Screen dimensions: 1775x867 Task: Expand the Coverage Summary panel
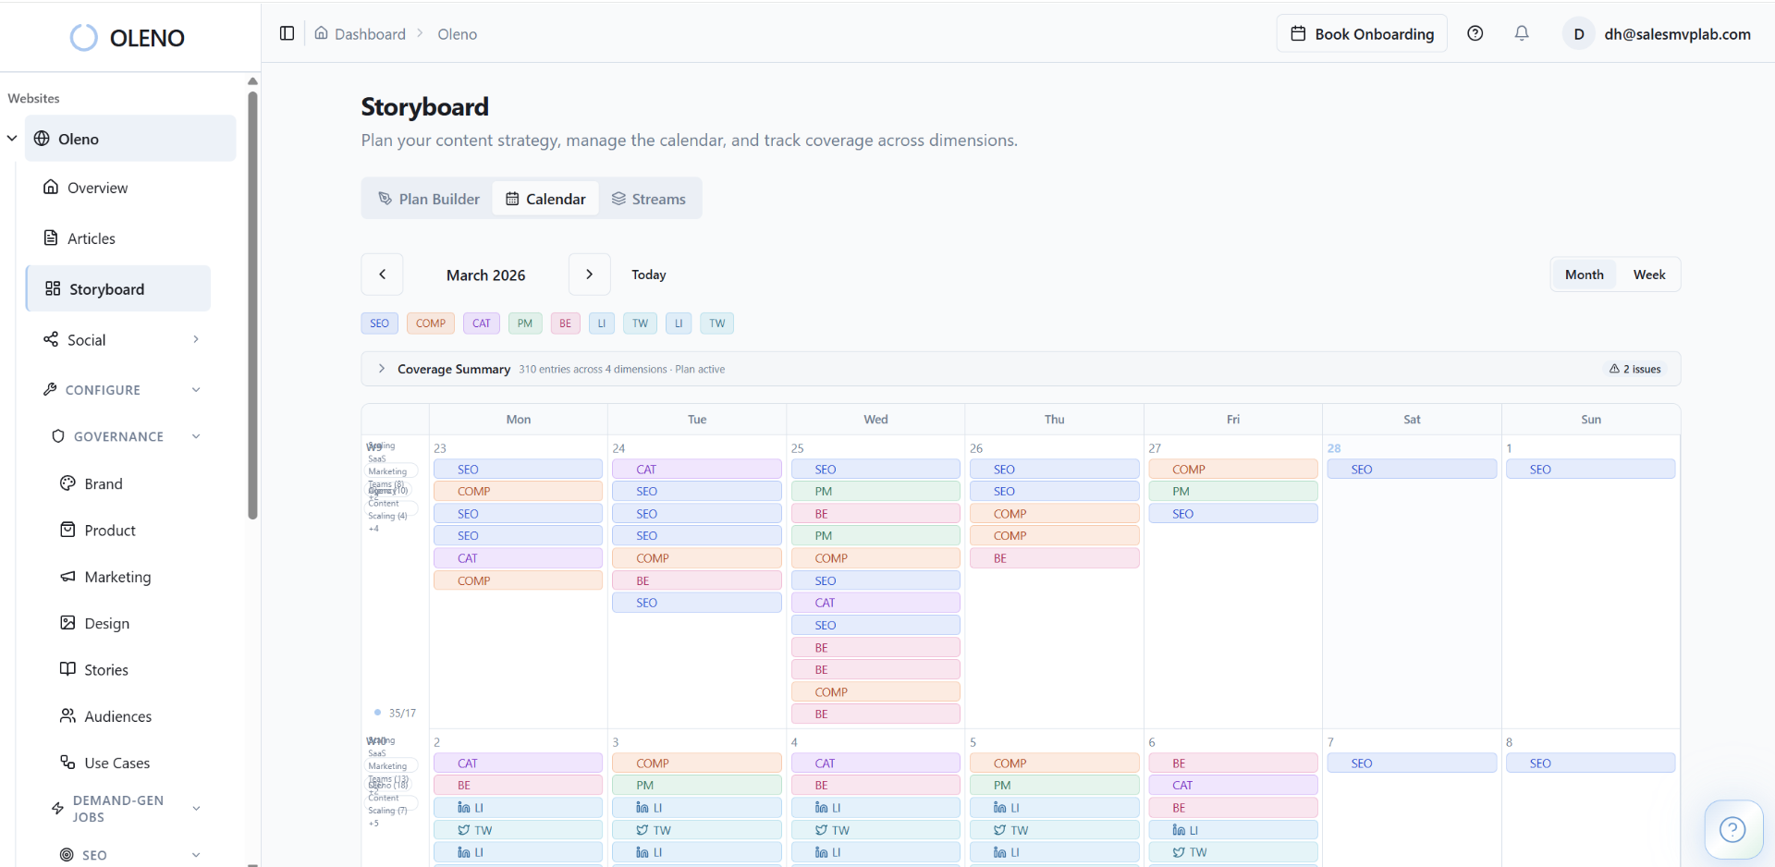click(x=382, y=368)
